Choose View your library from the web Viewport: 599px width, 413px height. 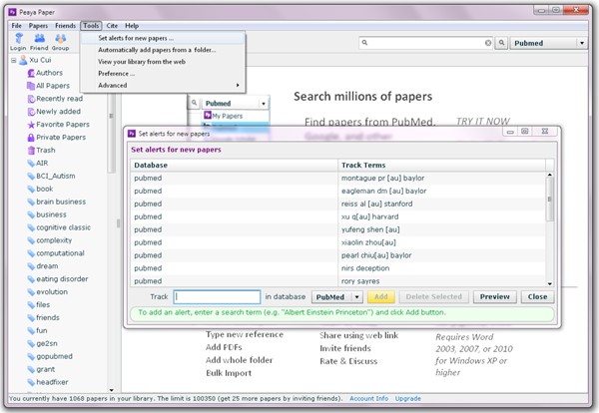tap(163, 62)
